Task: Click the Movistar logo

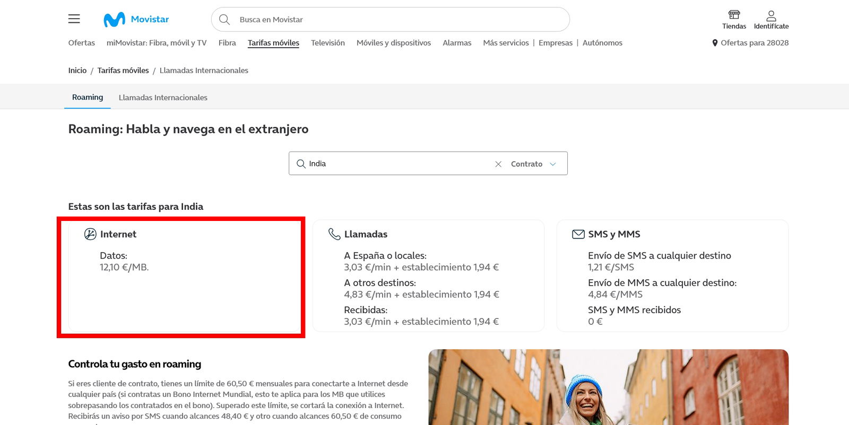Action: click(x=136, y=20)
